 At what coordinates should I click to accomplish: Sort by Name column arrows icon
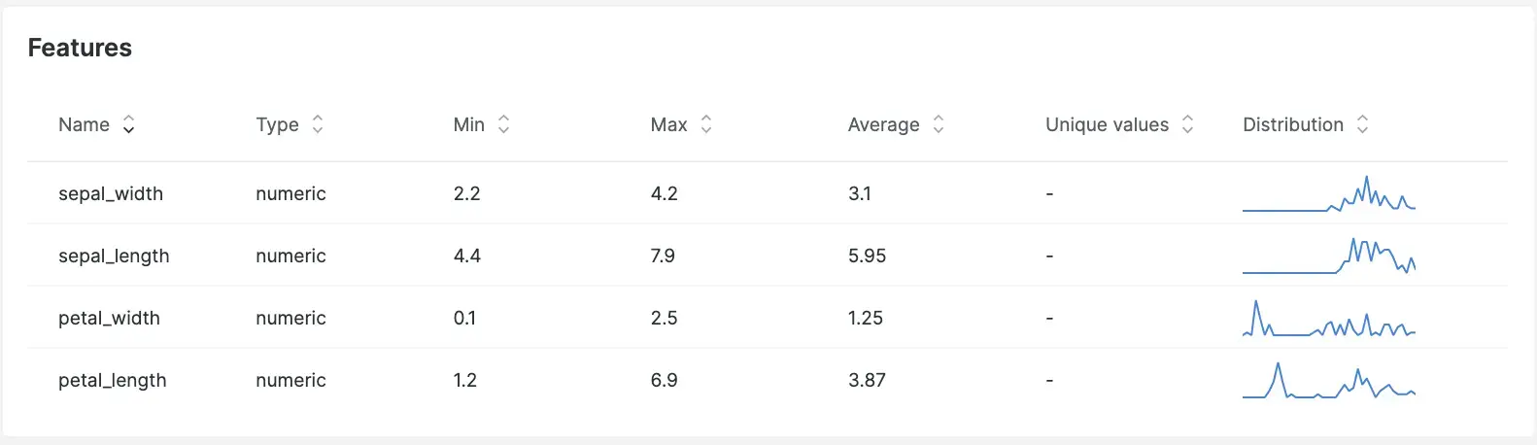[128, 124]
